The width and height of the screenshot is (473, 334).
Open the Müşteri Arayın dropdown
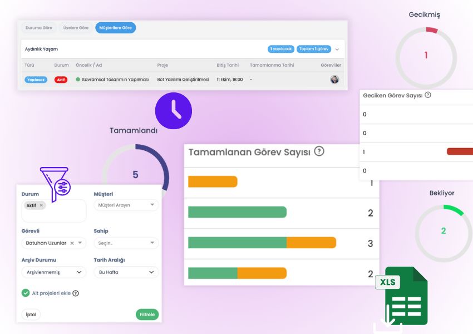pos(126,205)
